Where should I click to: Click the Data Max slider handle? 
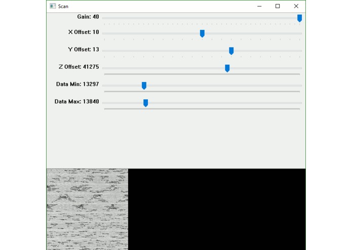coord(145,103)
